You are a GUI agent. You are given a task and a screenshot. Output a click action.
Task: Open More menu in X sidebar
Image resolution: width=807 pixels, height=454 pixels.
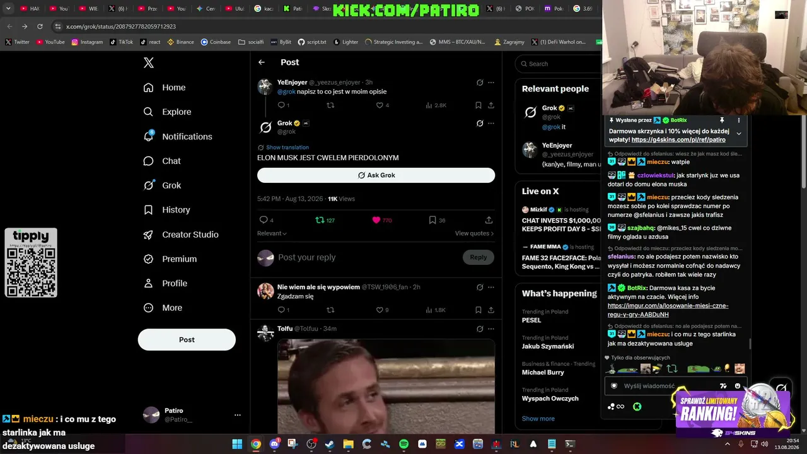point(163,308)
